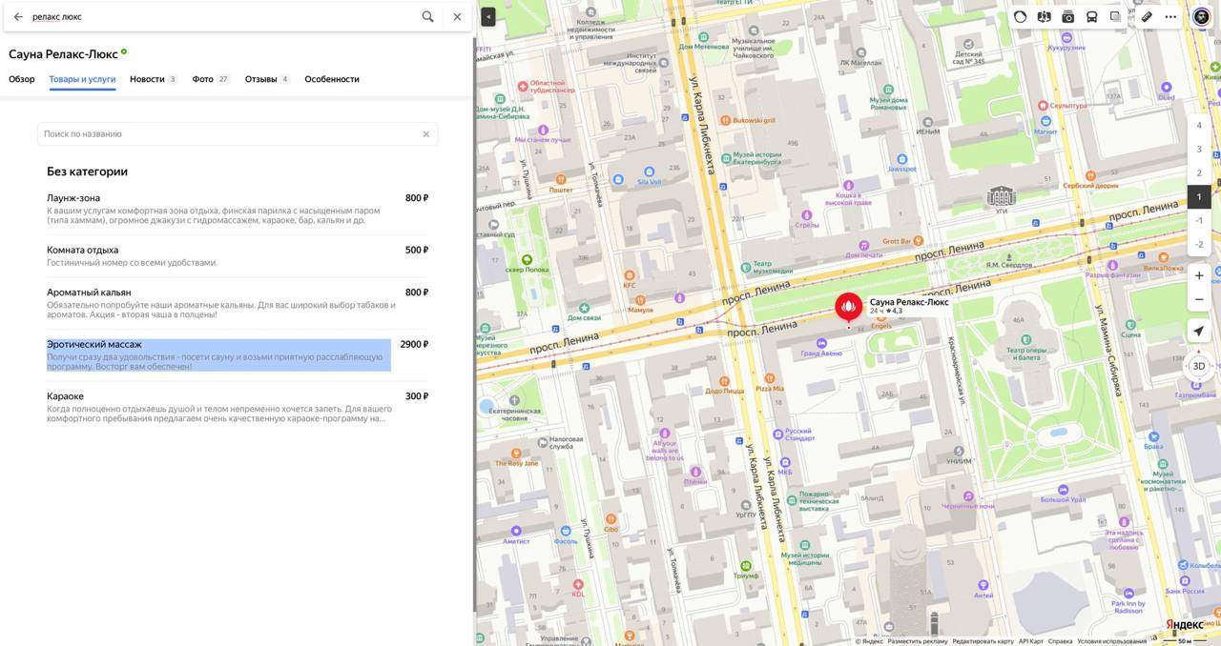
Task: Click the red Сауна Релакс-Люкс map pin
Action: (x=848, y=307)
